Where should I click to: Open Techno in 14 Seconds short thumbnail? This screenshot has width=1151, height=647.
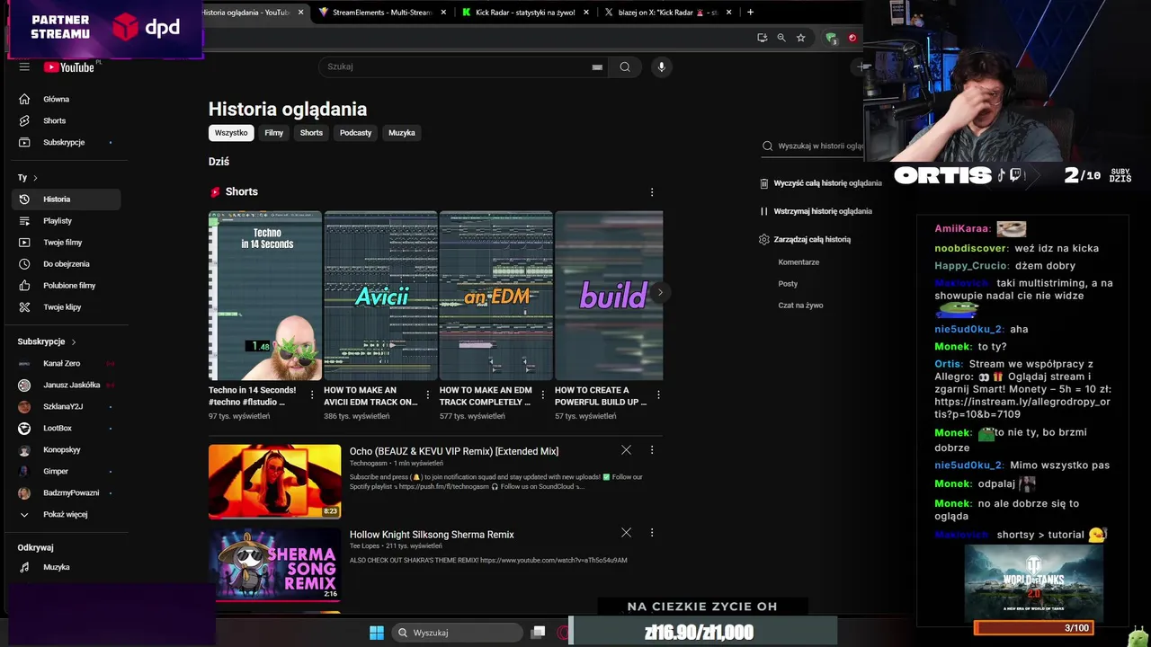(265, 296)
